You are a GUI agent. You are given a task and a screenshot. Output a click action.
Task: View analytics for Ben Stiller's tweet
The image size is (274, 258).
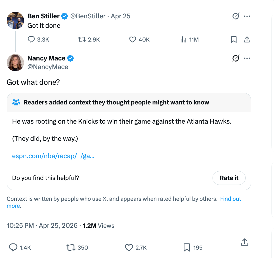point(183,39)
